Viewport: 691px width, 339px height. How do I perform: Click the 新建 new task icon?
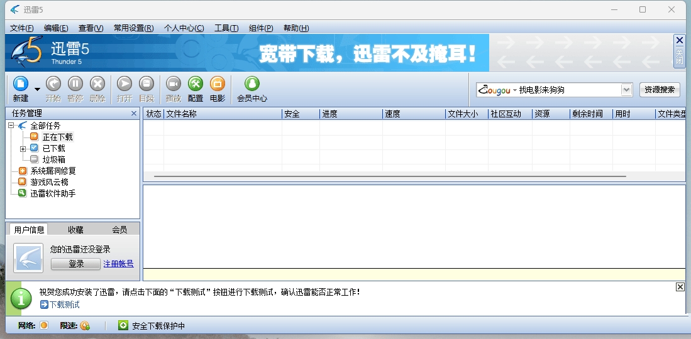[21, 84]
